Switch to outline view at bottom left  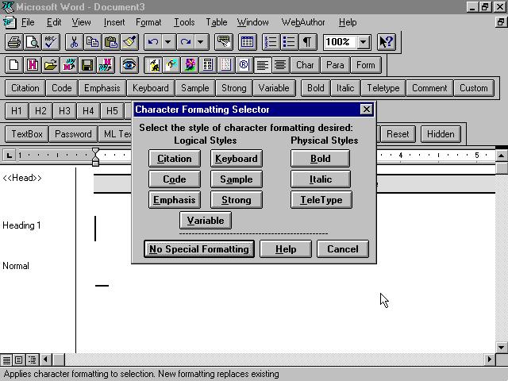(x=32, y=360)
